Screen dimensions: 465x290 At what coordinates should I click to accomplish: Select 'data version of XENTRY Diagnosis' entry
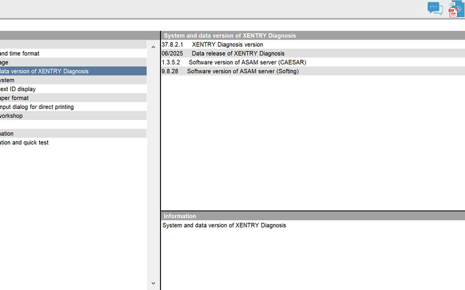pyautogui.click(x=73, y=71)
